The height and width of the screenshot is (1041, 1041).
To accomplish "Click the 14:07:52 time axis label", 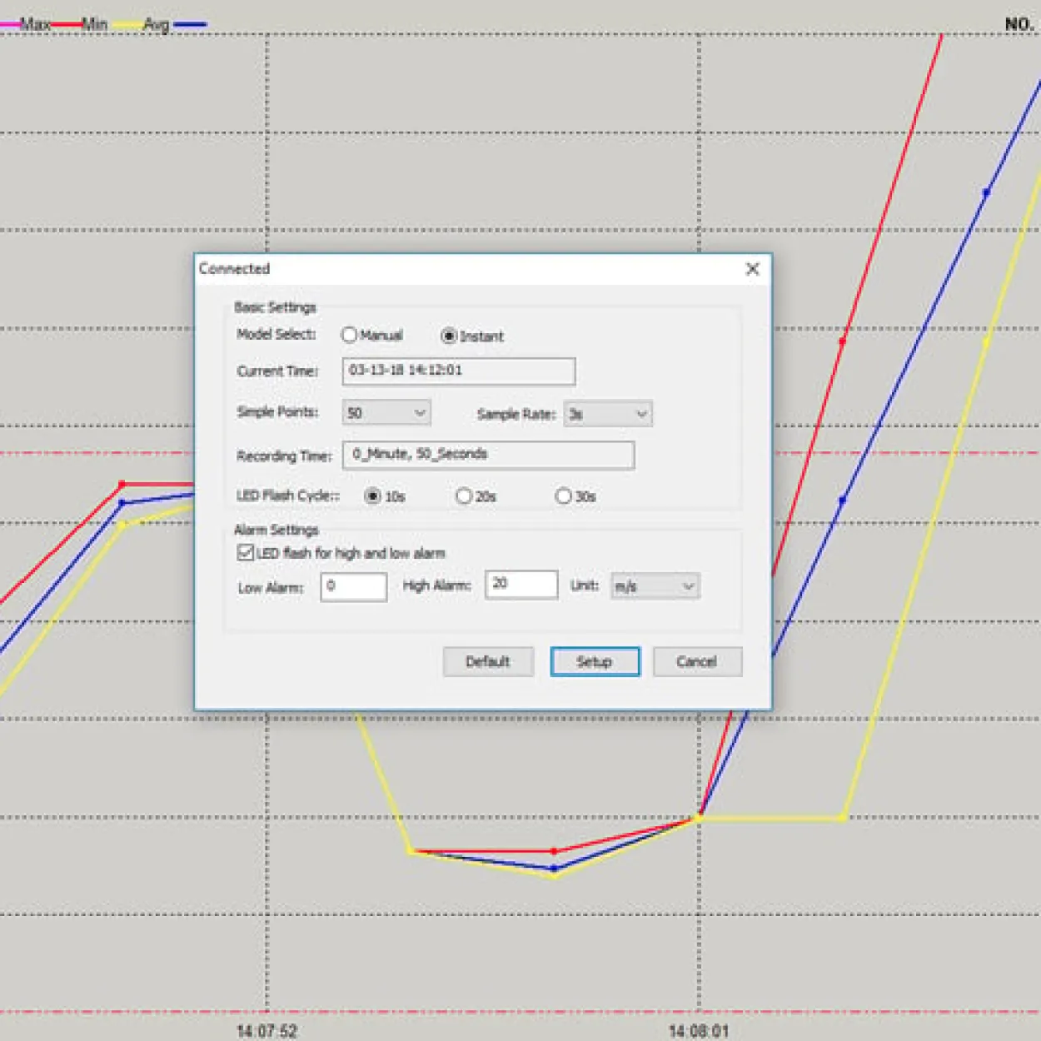I will (266, 1031).
